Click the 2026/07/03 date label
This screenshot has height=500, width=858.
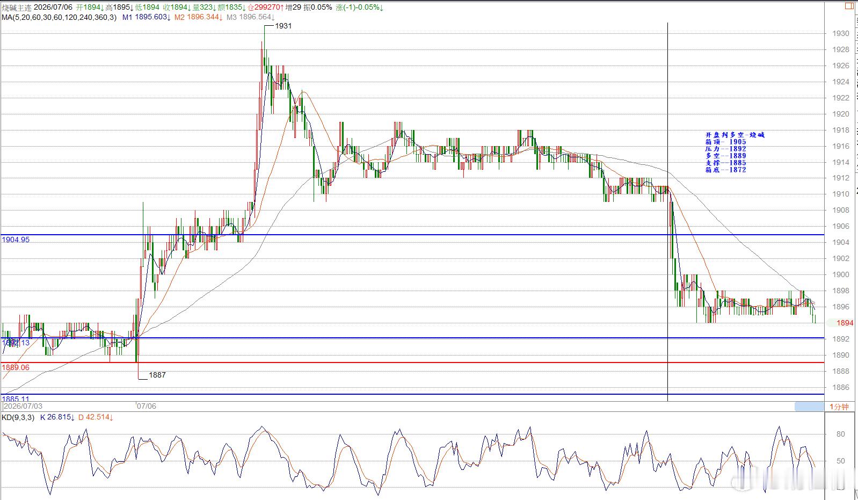23,407
